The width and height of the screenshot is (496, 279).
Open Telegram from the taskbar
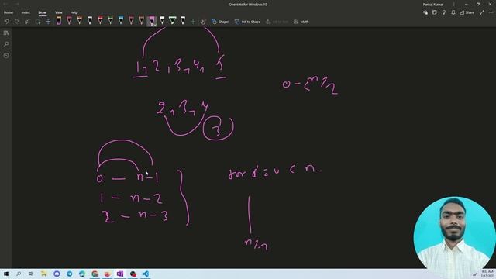pyautogui.click(x=69, y=274)
